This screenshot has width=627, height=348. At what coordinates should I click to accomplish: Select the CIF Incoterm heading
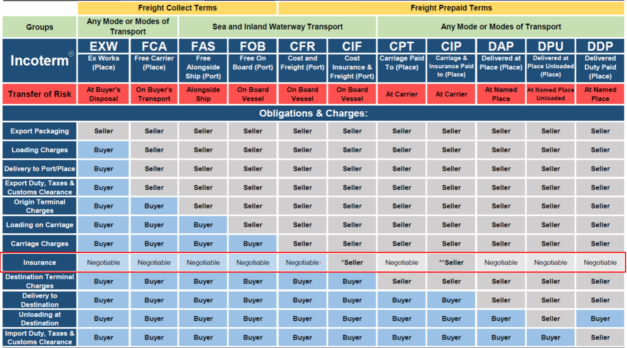352,46
